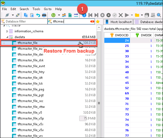Clear the table filter text

coord(92,22)
